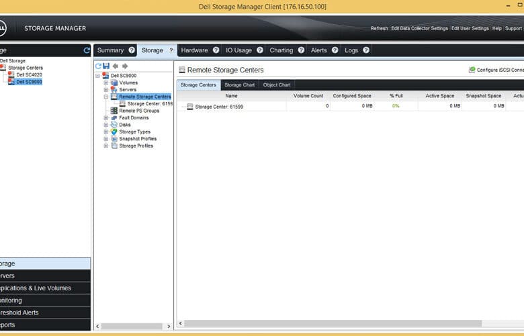Select Storage Center: 61599 tree item

tap(150, 104)
